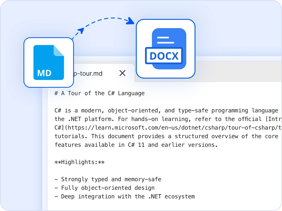Close the p-tour.md tab
The height and width of the screenshot is (211, 282).
click(x=122, y=73)
